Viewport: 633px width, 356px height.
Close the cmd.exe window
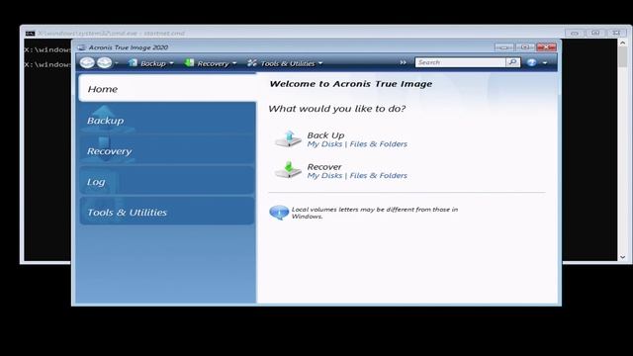[616, 33]
